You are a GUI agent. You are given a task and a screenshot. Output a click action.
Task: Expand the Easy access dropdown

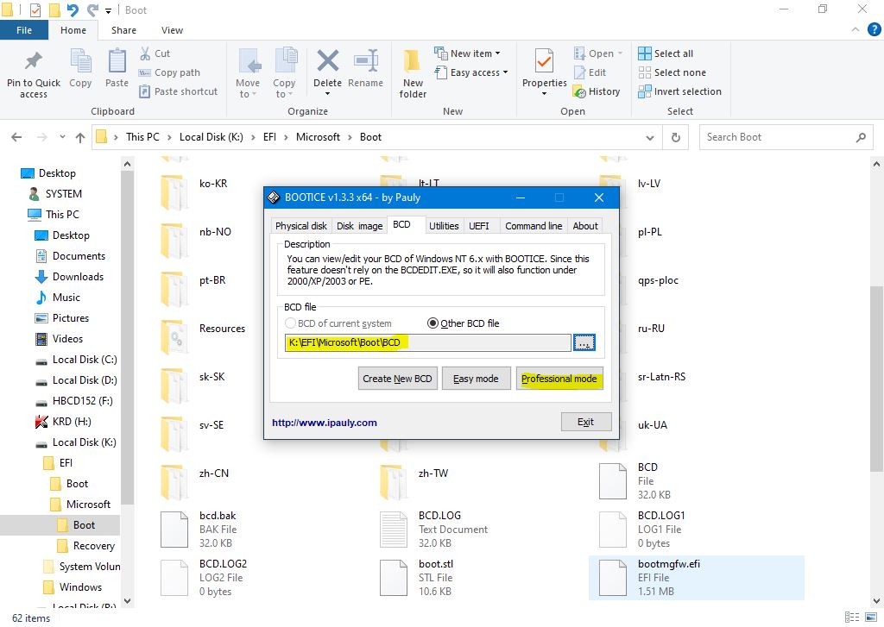[479, 72]
